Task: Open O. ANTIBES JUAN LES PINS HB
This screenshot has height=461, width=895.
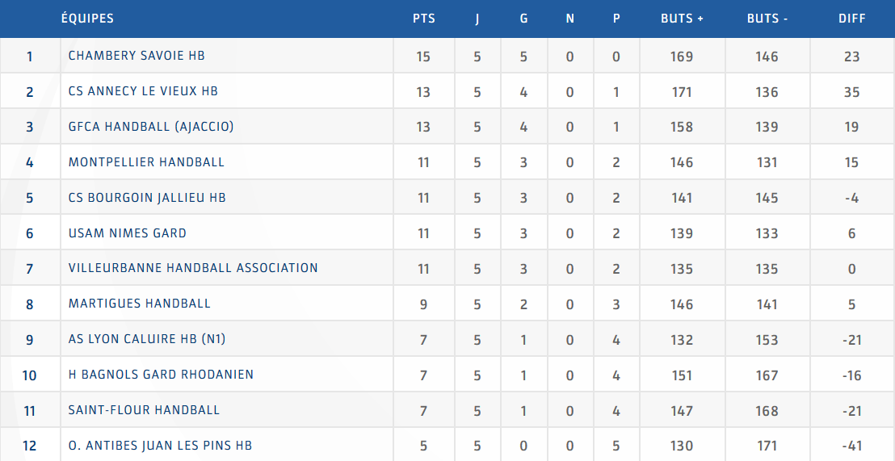Action: [x=160, y=446]
